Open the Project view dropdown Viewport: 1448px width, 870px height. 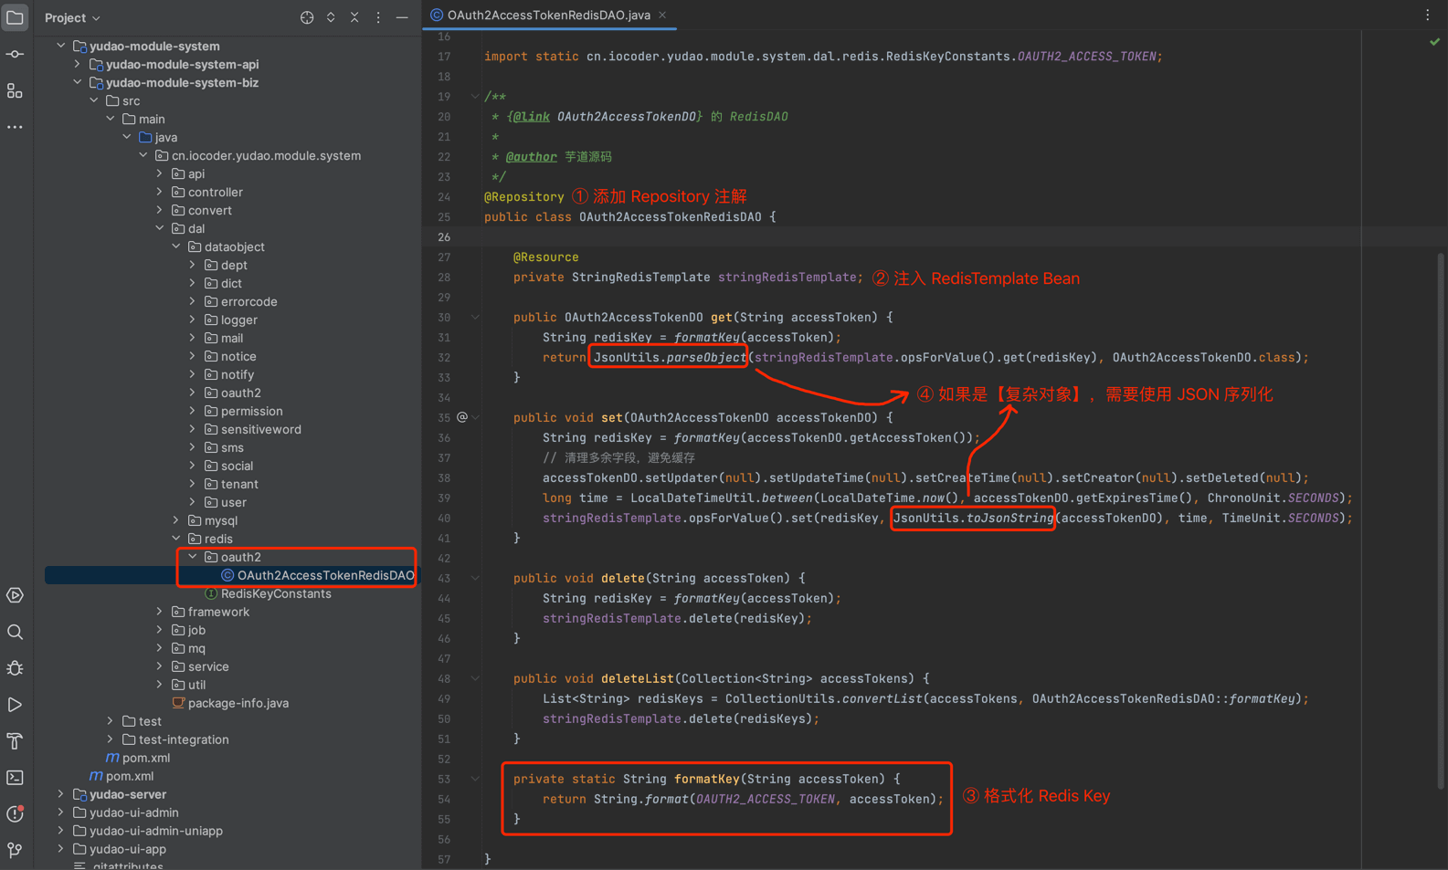click(72, 17)
